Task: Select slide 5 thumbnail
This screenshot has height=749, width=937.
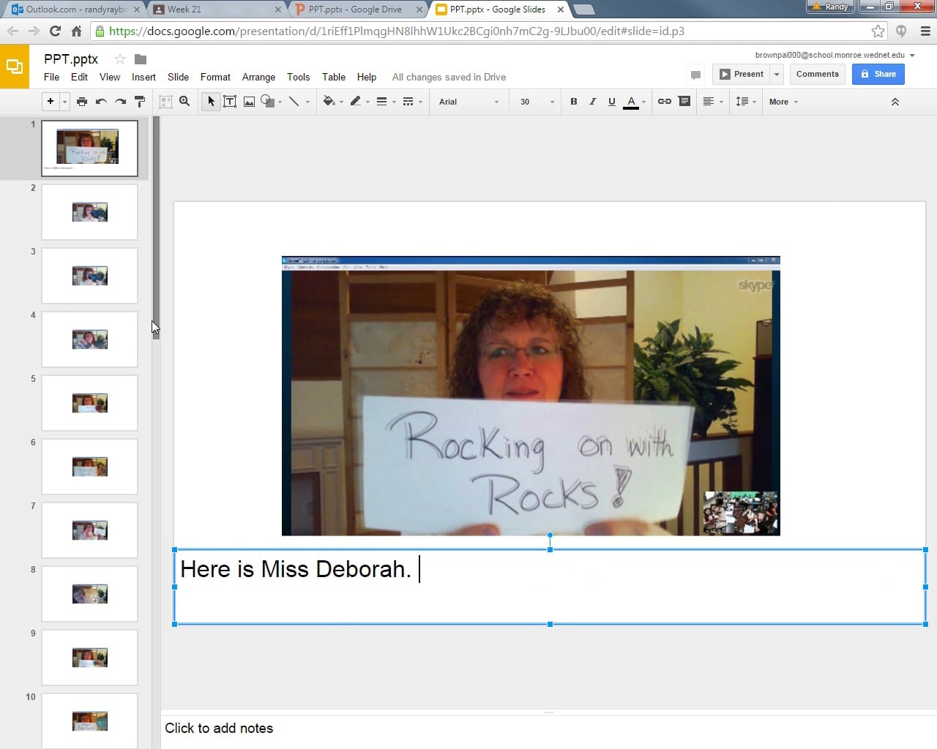Action: tap(89, 403)
